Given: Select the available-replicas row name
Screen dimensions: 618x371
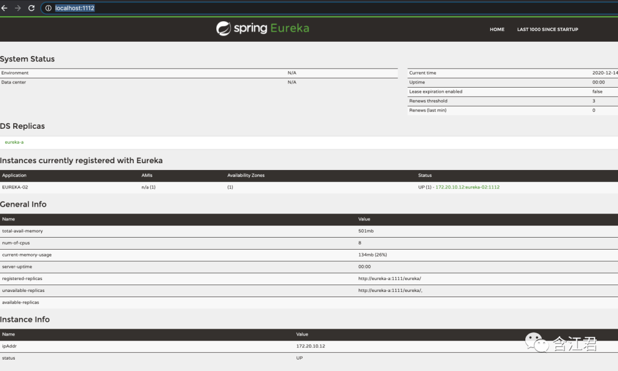Looking at the screenshot, I should pos(21,302).
